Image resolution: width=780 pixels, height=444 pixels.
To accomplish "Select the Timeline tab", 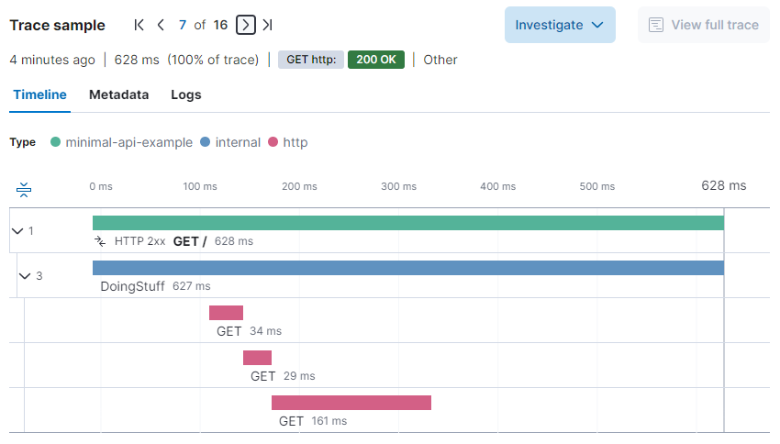I will point(39,94).
